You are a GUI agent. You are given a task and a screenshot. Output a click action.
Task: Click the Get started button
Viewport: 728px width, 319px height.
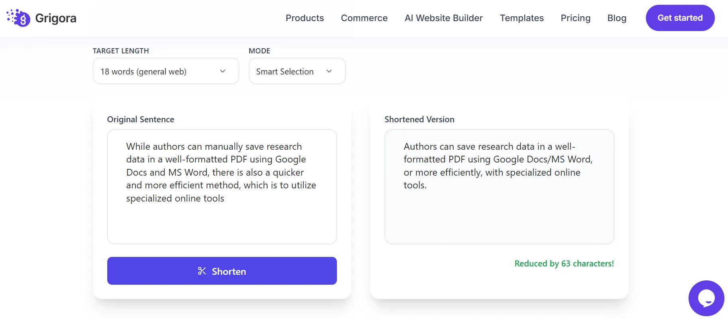coord(680,18)
